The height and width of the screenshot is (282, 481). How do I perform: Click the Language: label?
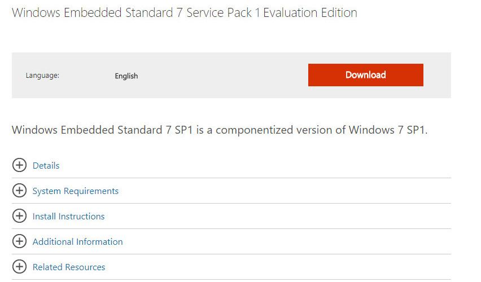coord(42,76)
